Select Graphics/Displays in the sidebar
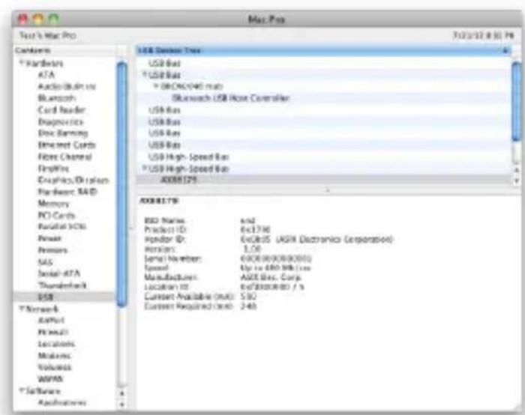The height and width of the screenshot is (415, 525). click(73, 181)
